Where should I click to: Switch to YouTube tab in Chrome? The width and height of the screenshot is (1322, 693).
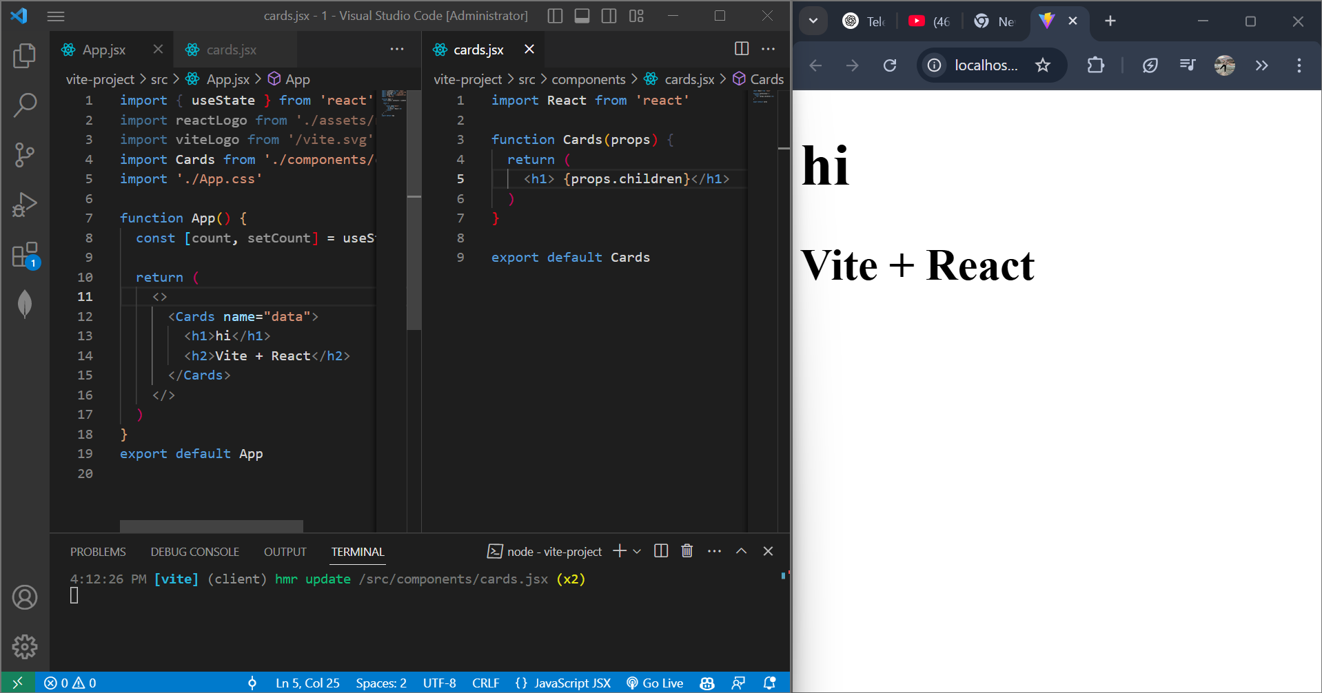(928, 21)
